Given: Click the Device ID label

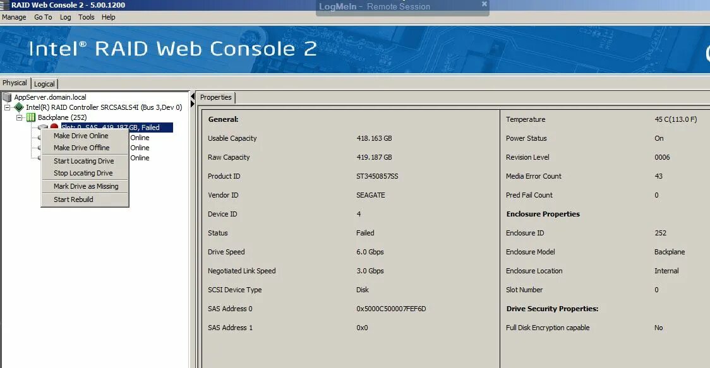Looking at the screenshot, I should coord(222,214).
